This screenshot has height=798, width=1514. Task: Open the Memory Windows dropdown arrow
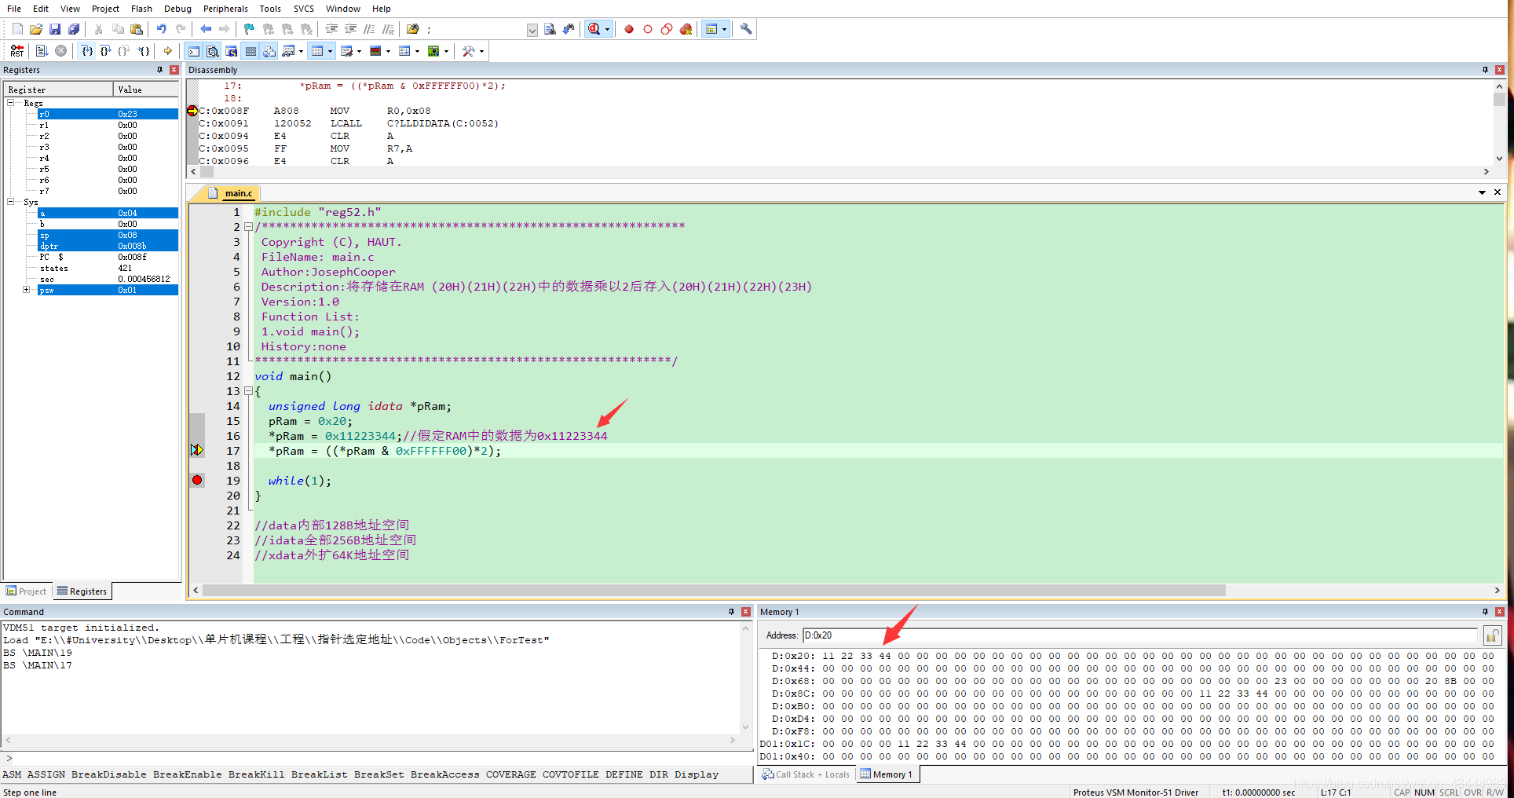coord(330,51)
